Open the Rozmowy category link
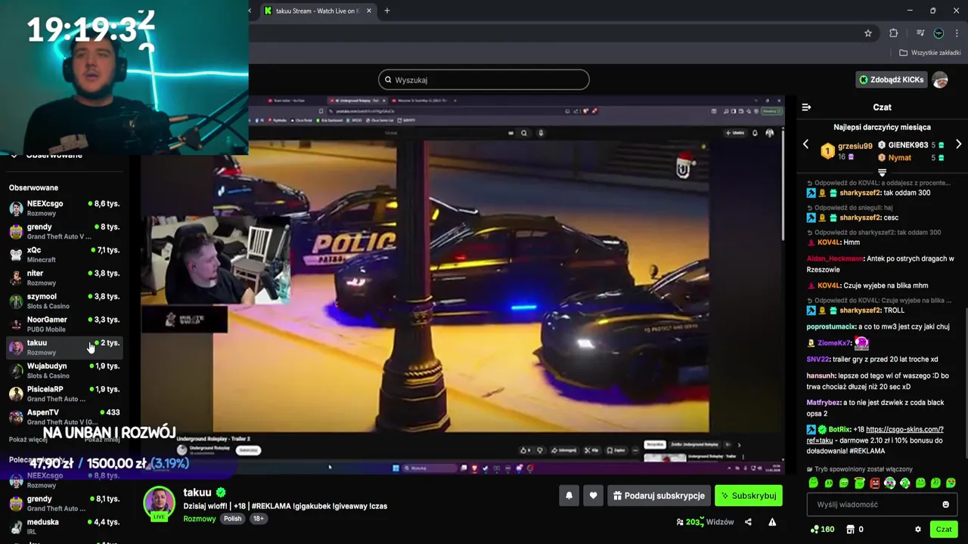 coord(199,519)
